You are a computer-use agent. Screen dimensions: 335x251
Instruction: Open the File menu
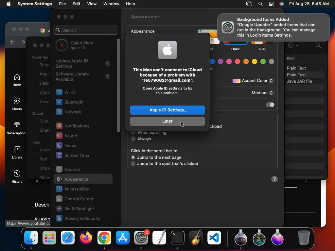pyautogui.click(x=62, y=4)
